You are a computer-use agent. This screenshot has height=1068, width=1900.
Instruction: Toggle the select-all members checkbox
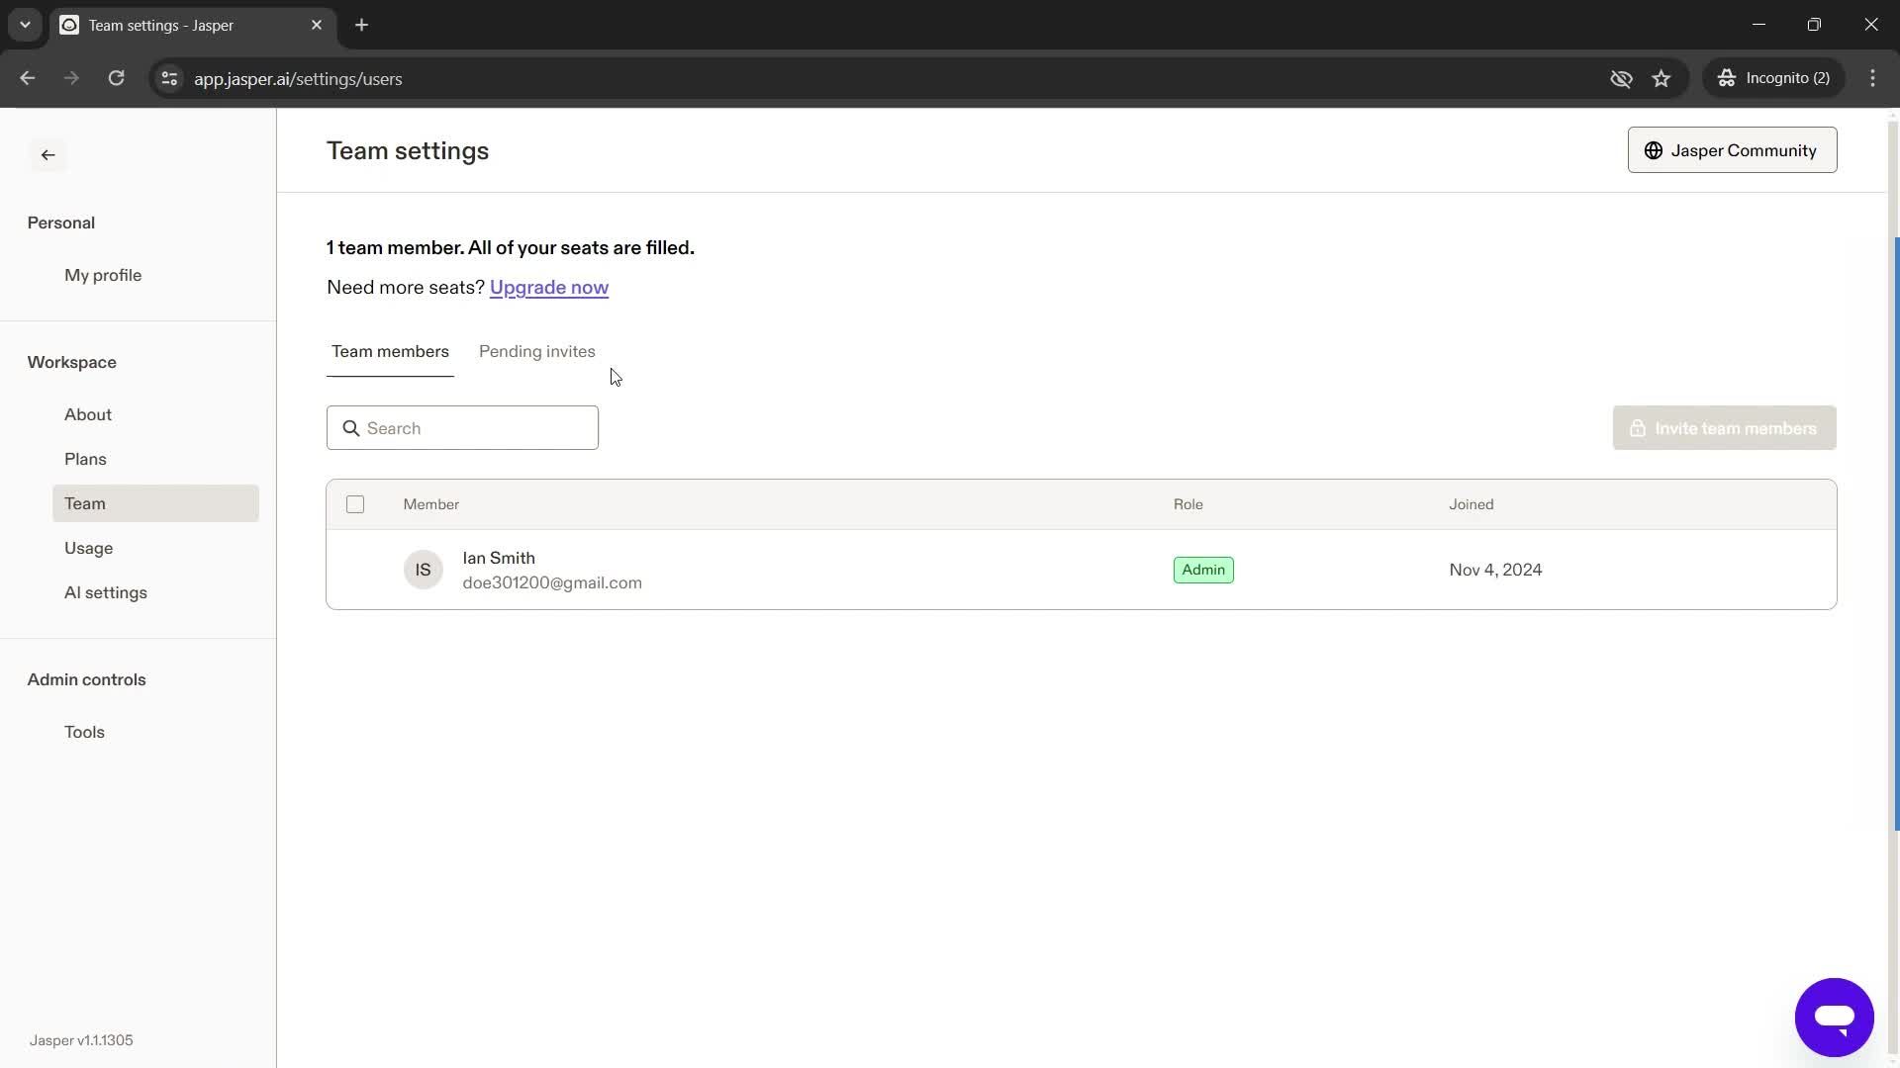(355, 504)
